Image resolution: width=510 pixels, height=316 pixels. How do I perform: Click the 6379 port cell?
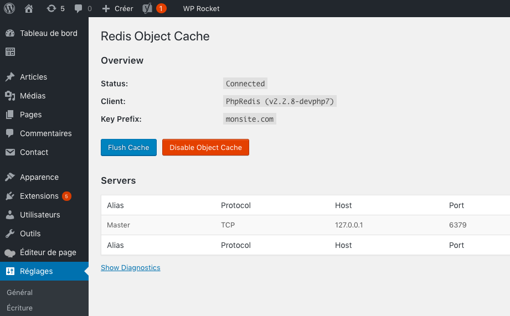pyautogui.click(x=457, y=225)
